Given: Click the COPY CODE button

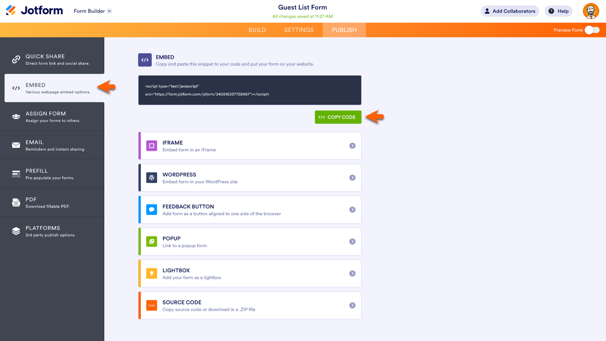Looking at the screenshot, I should tap(338, 117).
